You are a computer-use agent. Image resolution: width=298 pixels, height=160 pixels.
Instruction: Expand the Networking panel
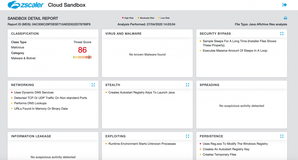tap(93, 85)
